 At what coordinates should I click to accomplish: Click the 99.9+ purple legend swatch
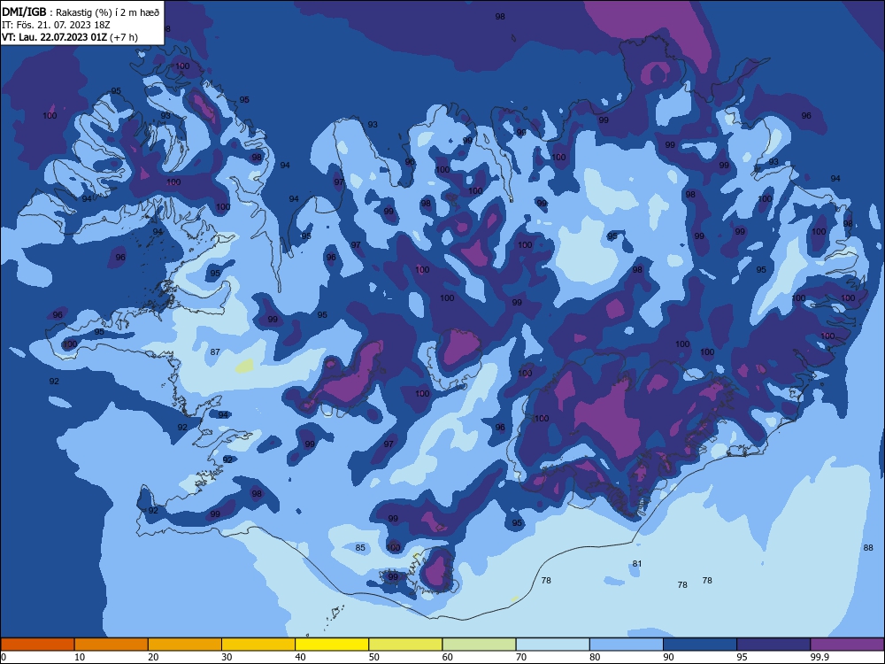[x=847, y=645]
